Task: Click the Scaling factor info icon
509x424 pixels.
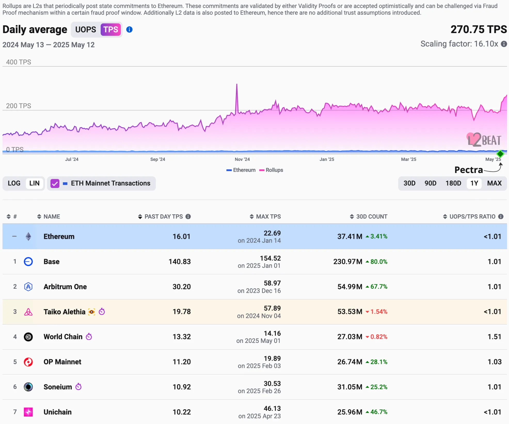Action: 504,44
